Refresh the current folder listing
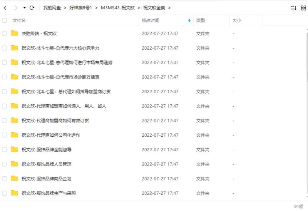Viewport: 308px width, 211px height. 32,8
